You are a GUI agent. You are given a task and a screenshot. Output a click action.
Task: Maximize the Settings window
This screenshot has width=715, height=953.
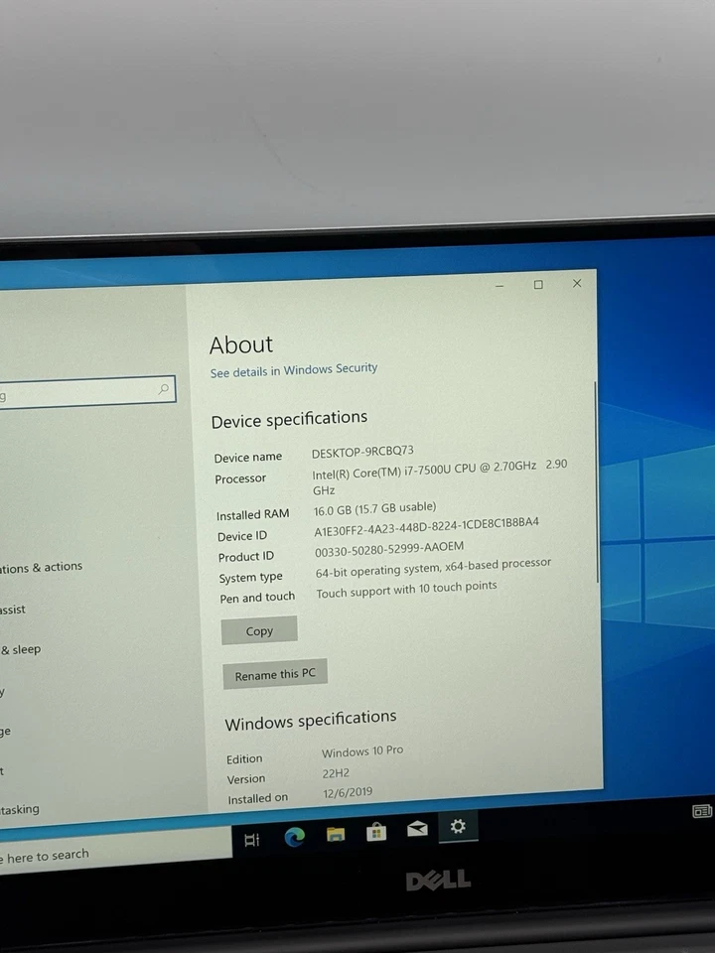[538, 285]
